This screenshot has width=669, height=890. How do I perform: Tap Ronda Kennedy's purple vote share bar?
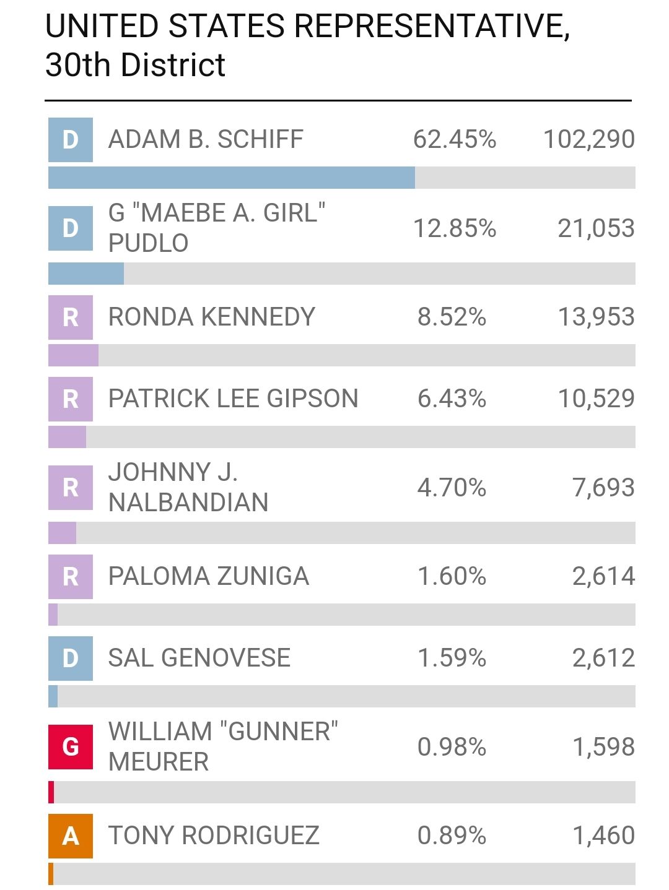(73, 355)
